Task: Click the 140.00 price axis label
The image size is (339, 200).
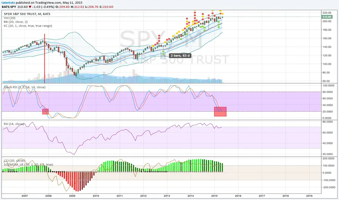Action: (327, 47)
